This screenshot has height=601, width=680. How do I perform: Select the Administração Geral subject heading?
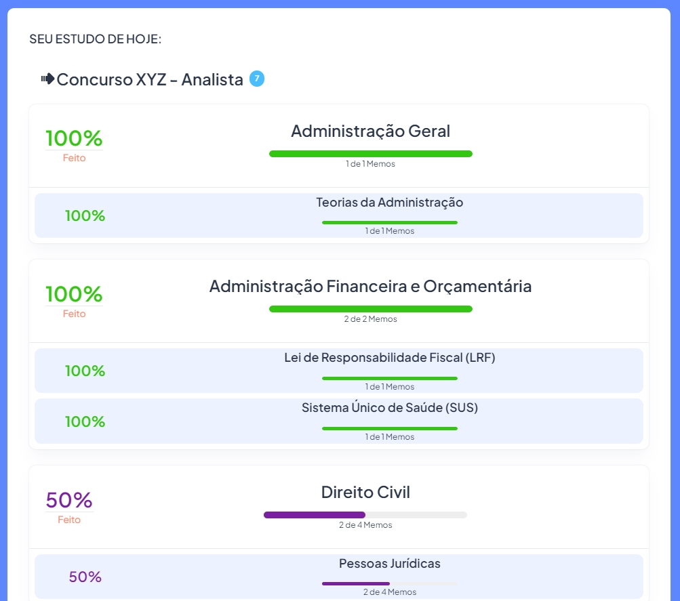pyautogui.click(x=370, y=131)
